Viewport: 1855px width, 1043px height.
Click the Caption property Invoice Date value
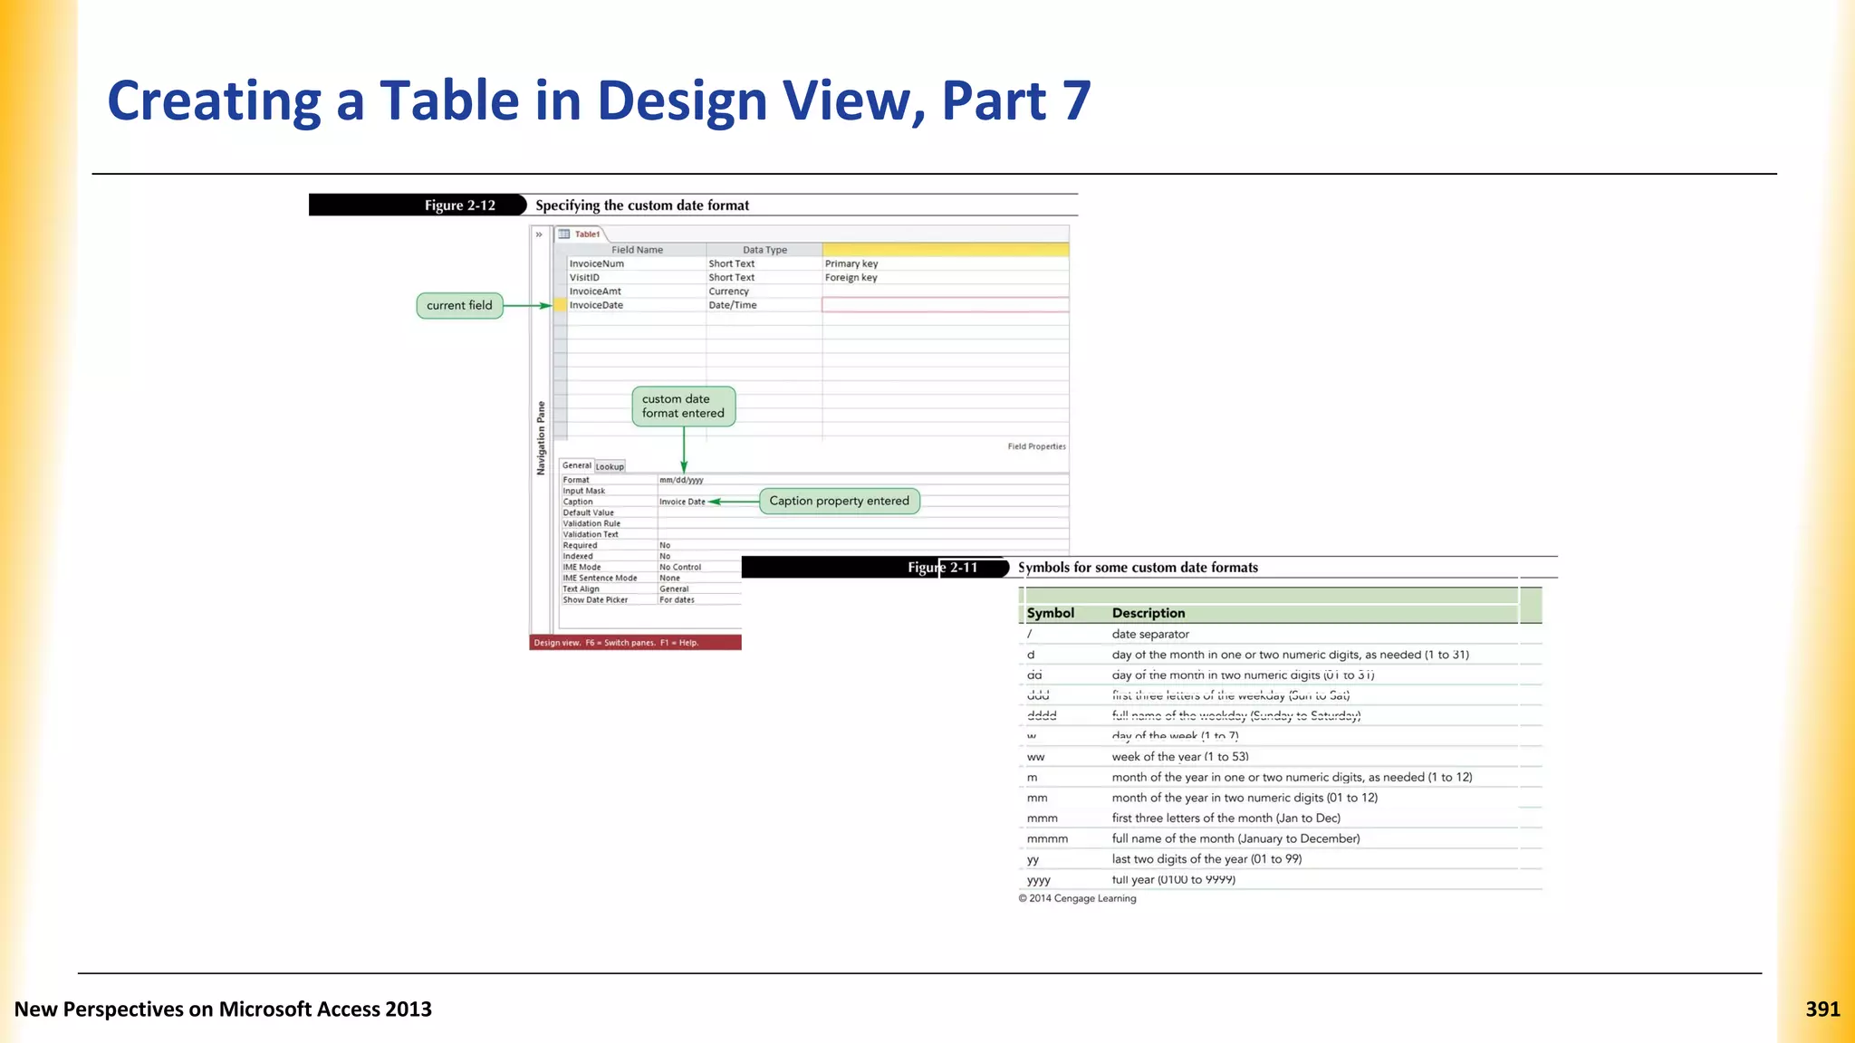pos(682,502)
